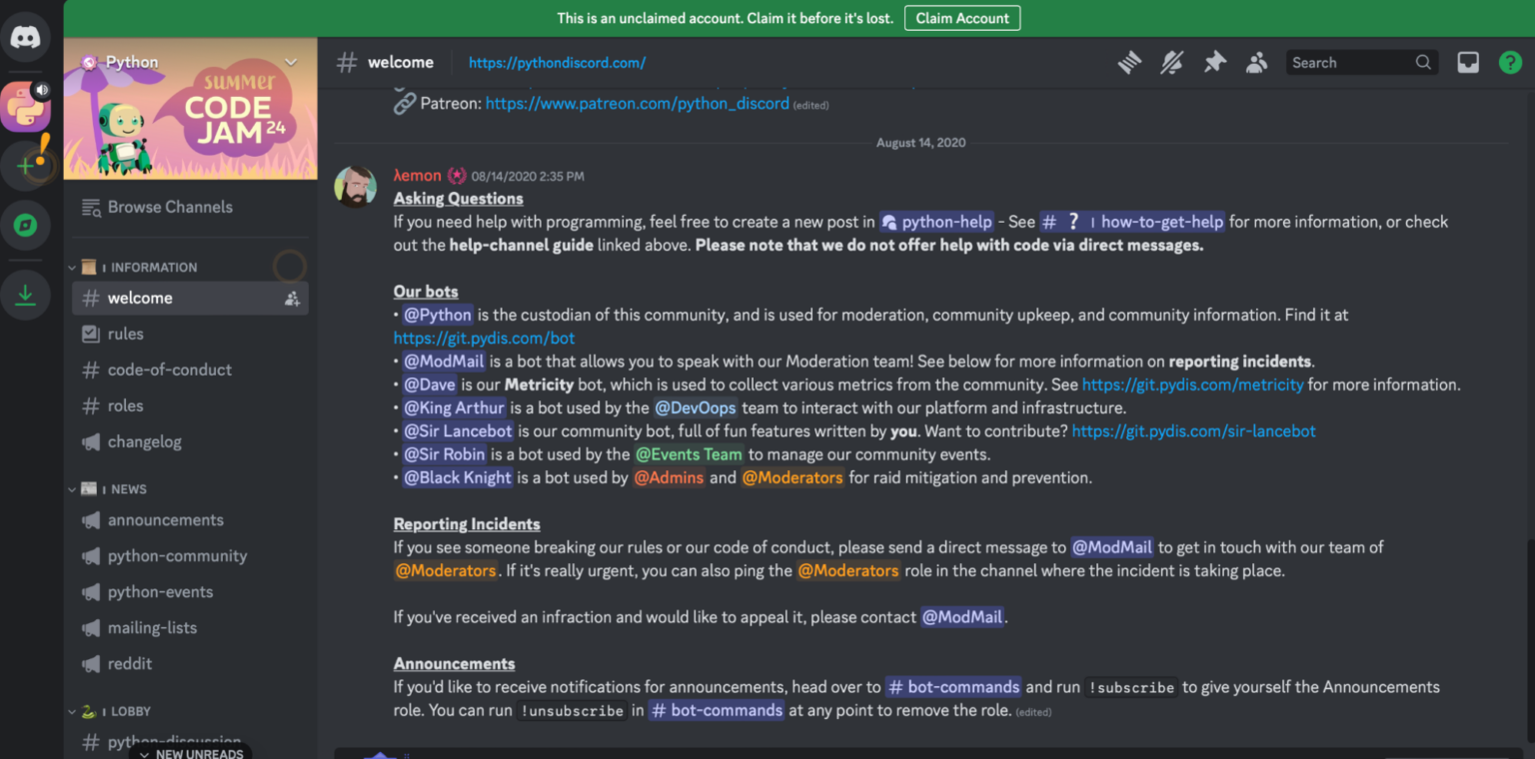Add a server with the plus icon

[26, 165]
